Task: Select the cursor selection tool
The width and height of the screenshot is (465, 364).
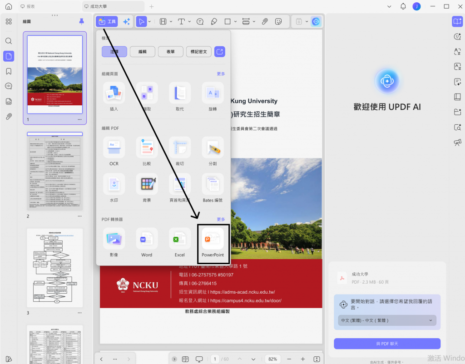Action: tap(142, 22)
